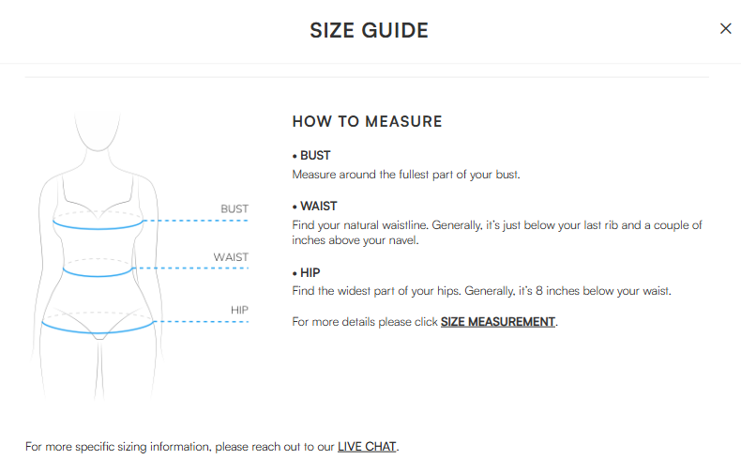
Task: Click the blue hip measurement line
Action: click(98, 330)
